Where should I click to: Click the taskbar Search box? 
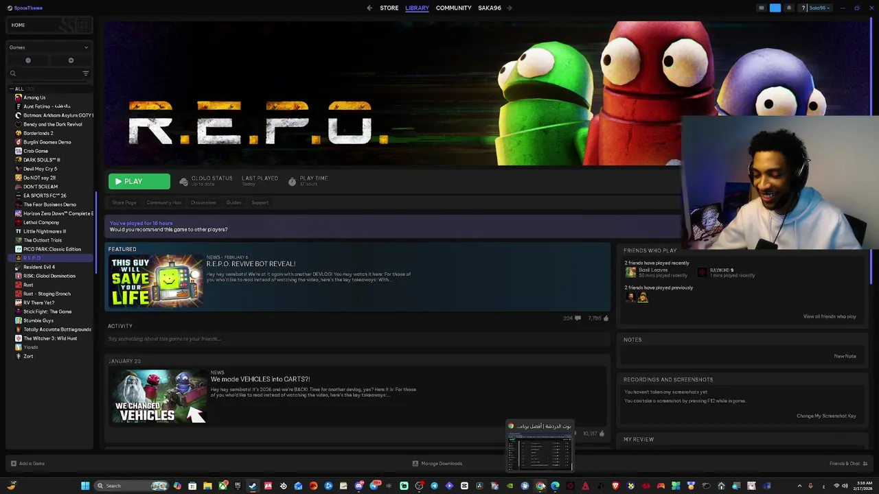tap(131, 486)
